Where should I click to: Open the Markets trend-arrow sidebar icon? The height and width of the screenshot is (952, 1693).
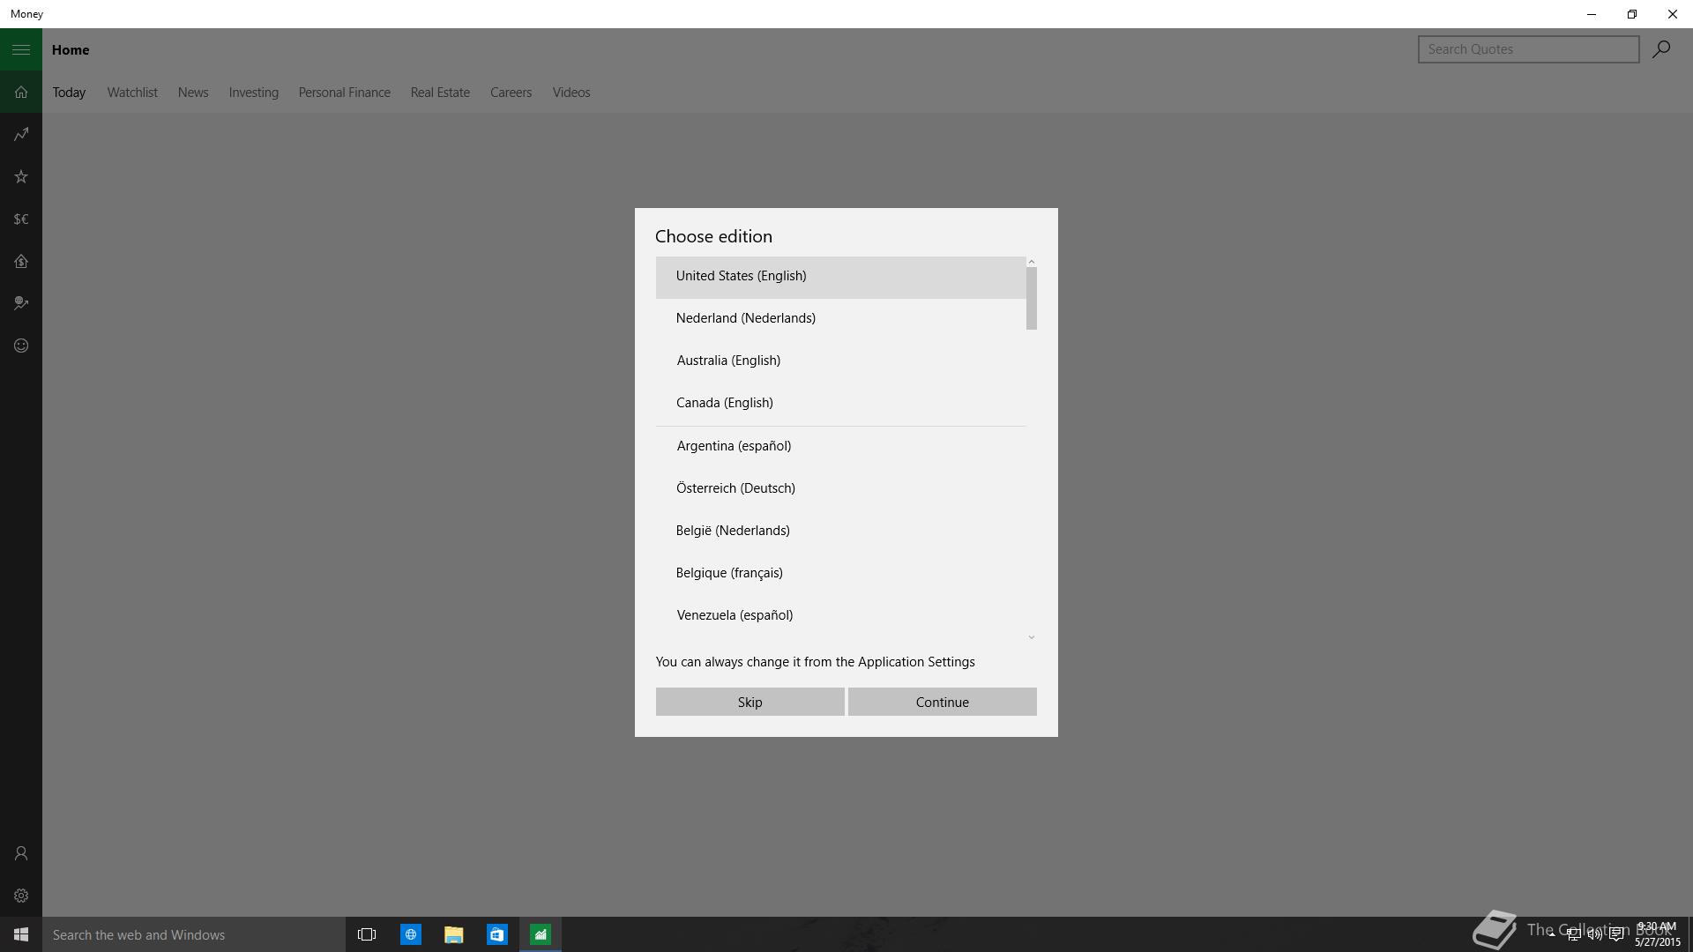(x=21, y=134)
